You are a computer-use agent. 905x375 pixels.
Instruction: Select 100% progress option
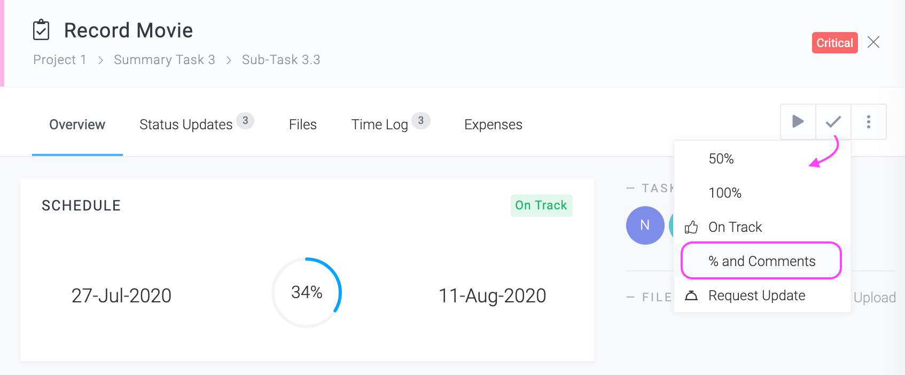pyautogui.click(x=724, y=193)
